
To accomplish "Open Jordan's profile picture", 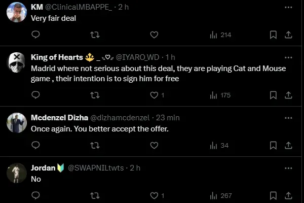I will click(x=16, y=173).
